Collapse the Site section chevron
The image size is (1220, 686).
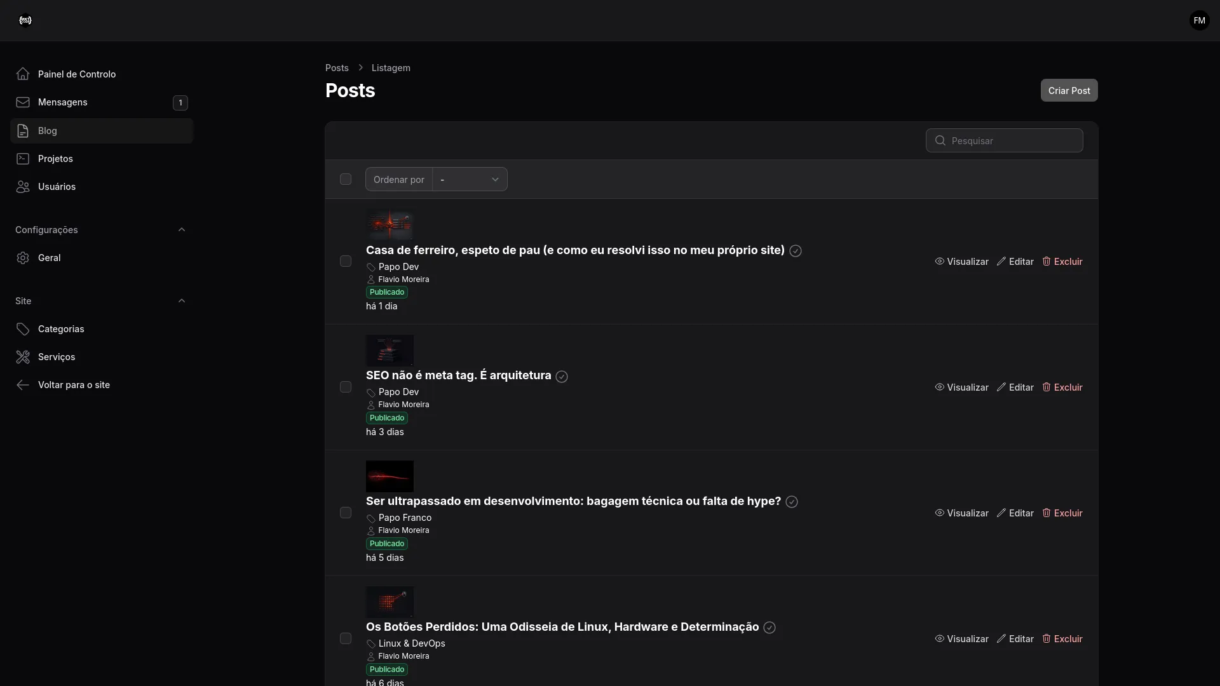[182, 300]
